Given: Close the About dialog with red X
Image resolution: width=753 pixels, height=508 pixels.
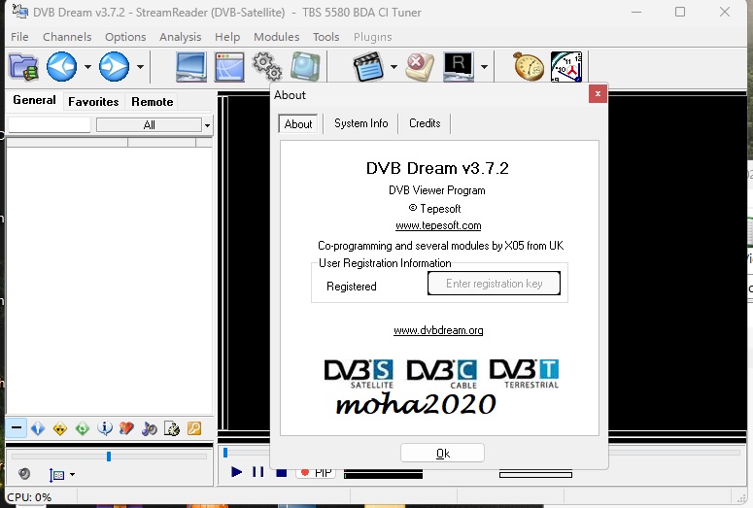Looking at the screenshot, I should coord(598,93).
